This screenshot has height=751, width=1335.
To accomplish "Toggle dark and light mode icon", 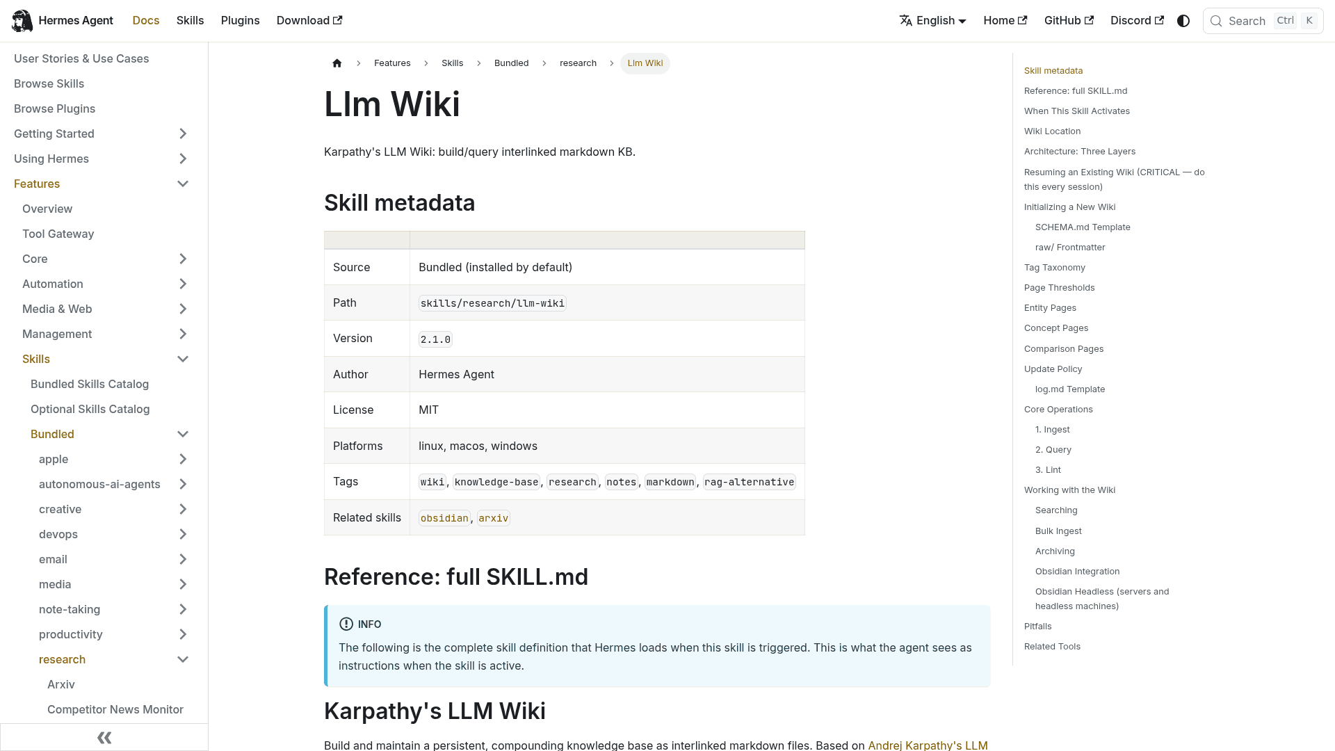I will (x=1183, y=21).
